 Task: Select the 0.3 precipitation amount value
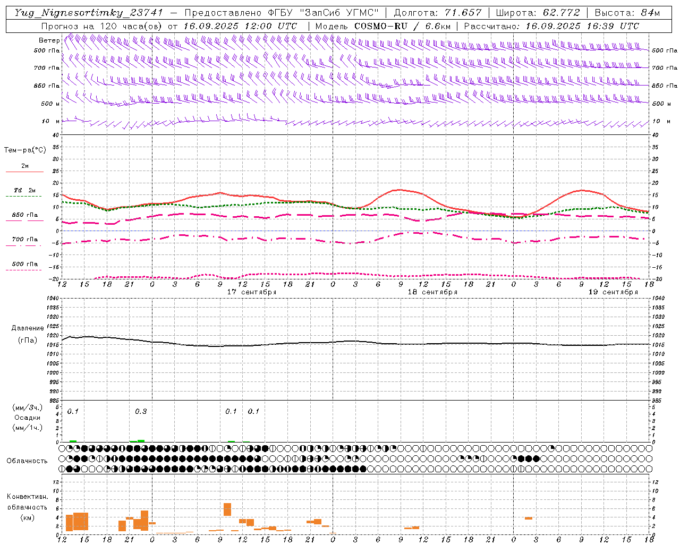coord(141,412)
